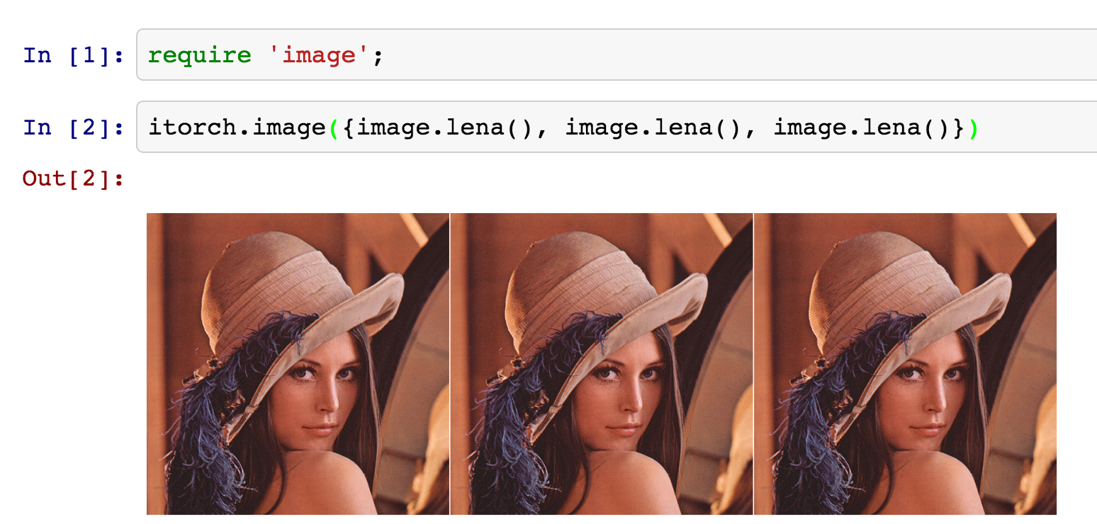Click the green opening parenthesis
Viewport: 1097px width, 524px height.
[334, 127]
